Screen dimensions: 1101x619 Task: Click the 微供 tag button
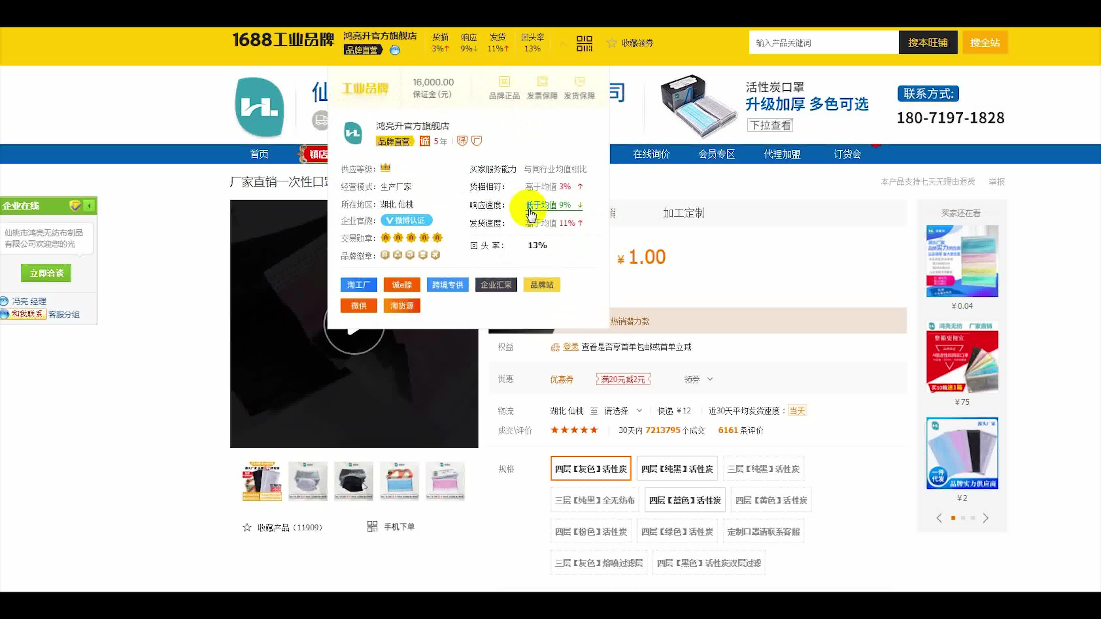click(x=359, y=306)
